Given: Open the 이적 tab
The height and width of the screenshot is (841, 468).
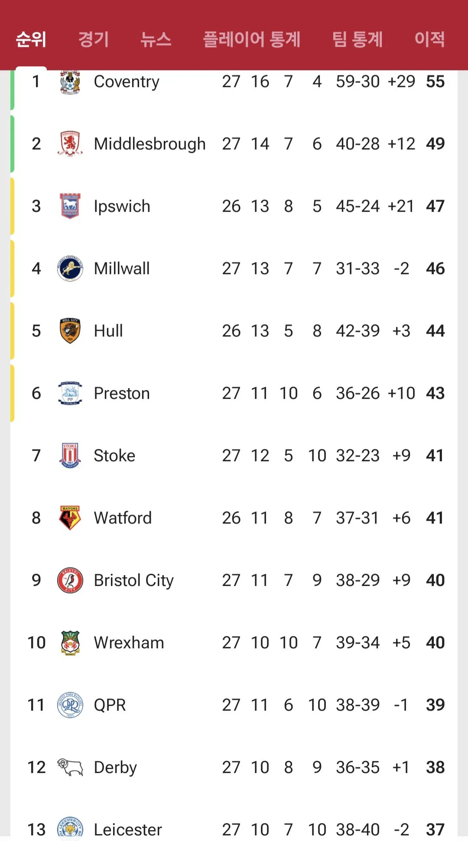Looking at the screenshot, I should pos(429,39).
